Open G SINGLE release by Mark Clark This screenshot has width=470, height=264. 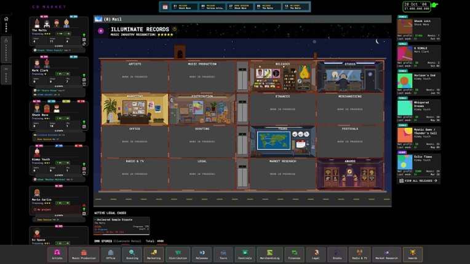click(x=419, y=56)
